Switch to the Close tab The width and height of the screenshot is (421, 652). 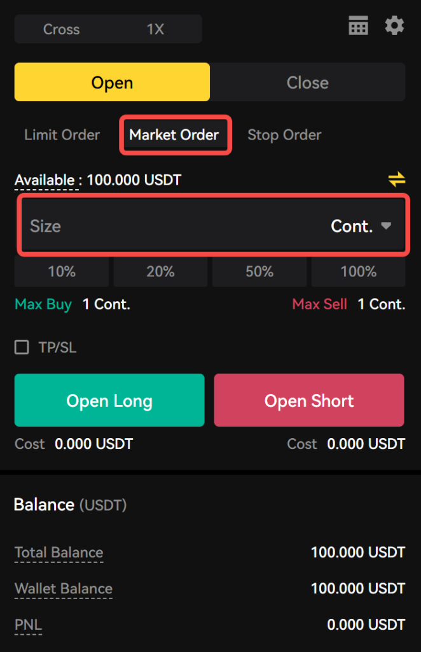tap(308, 81)
